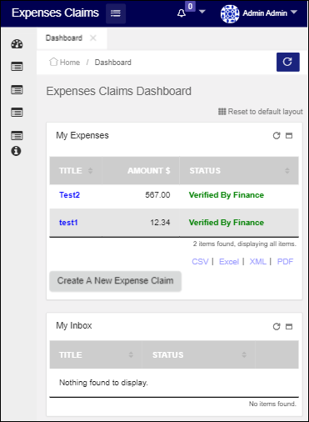Open the Test2 expense claim link
309x422 pixels.
(69, 195)
